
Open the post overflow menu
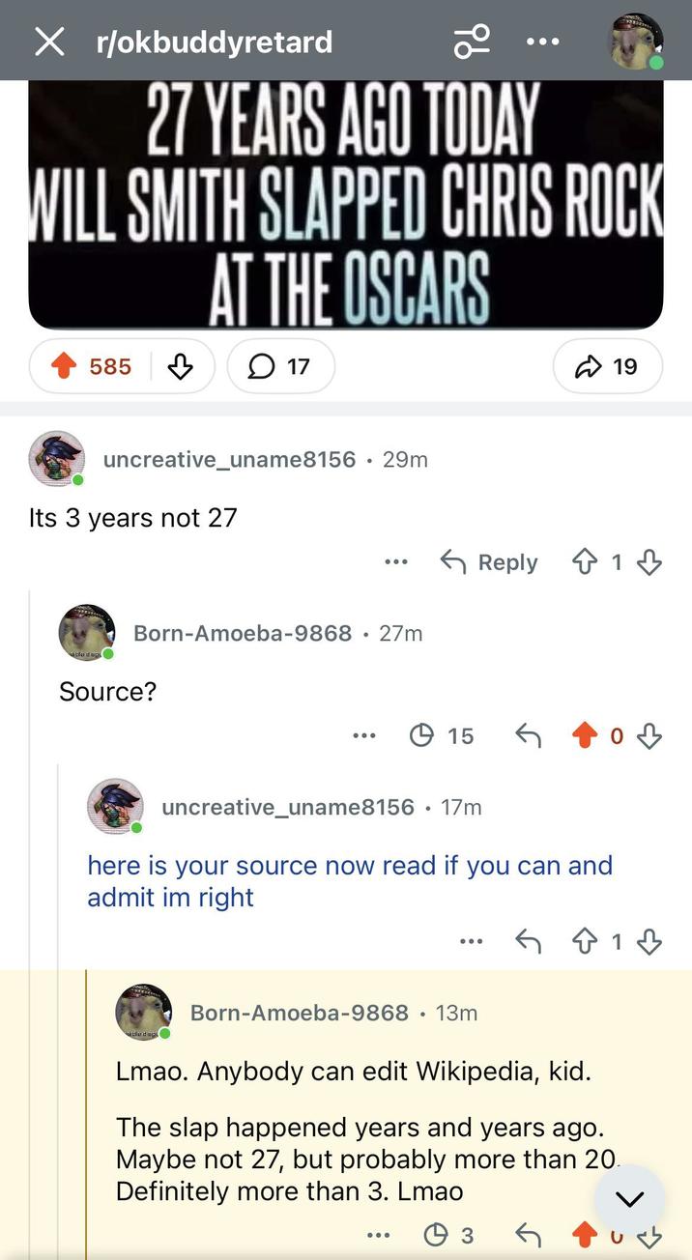click(542, 42)
